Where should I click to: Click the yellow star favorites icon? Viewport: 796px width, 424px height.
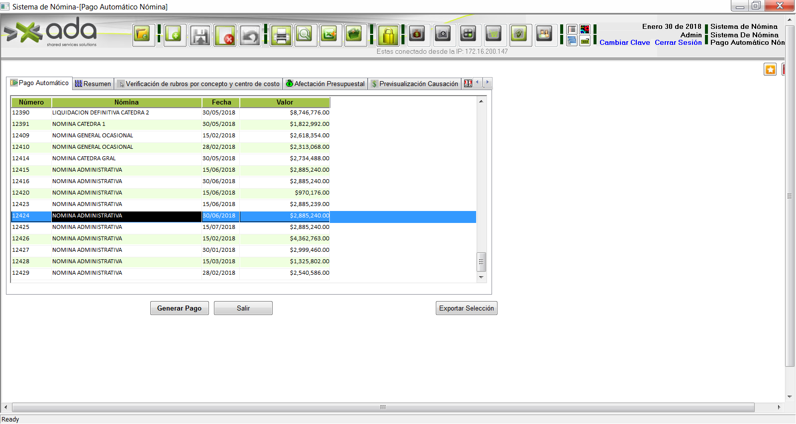click(770, 70)
